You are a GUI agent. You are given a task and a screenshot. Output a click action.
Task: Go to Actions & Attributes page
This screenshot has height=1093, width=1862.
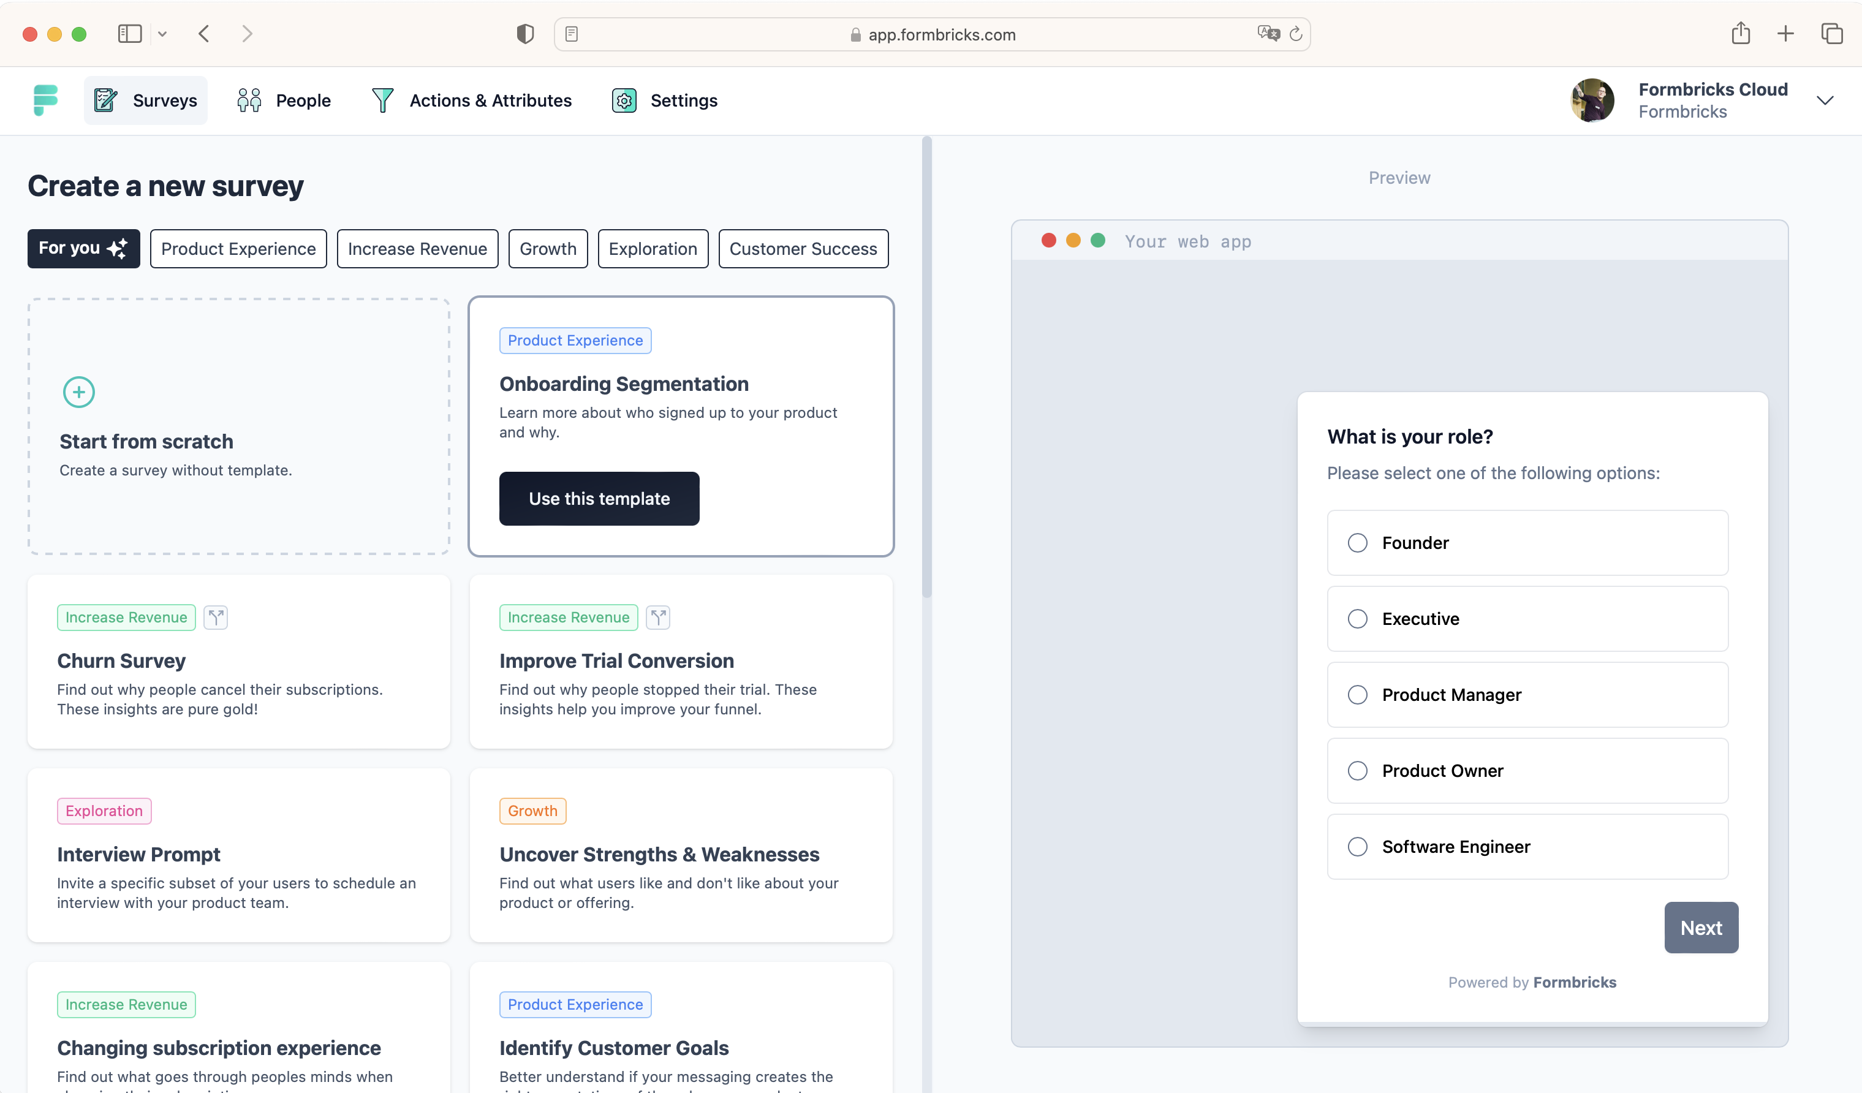click(471, 100)
